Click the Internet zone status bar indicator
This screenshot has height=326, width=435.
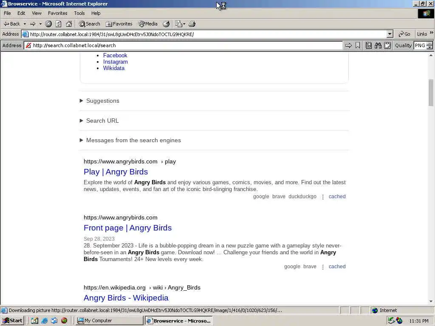(x=384, y=310)
